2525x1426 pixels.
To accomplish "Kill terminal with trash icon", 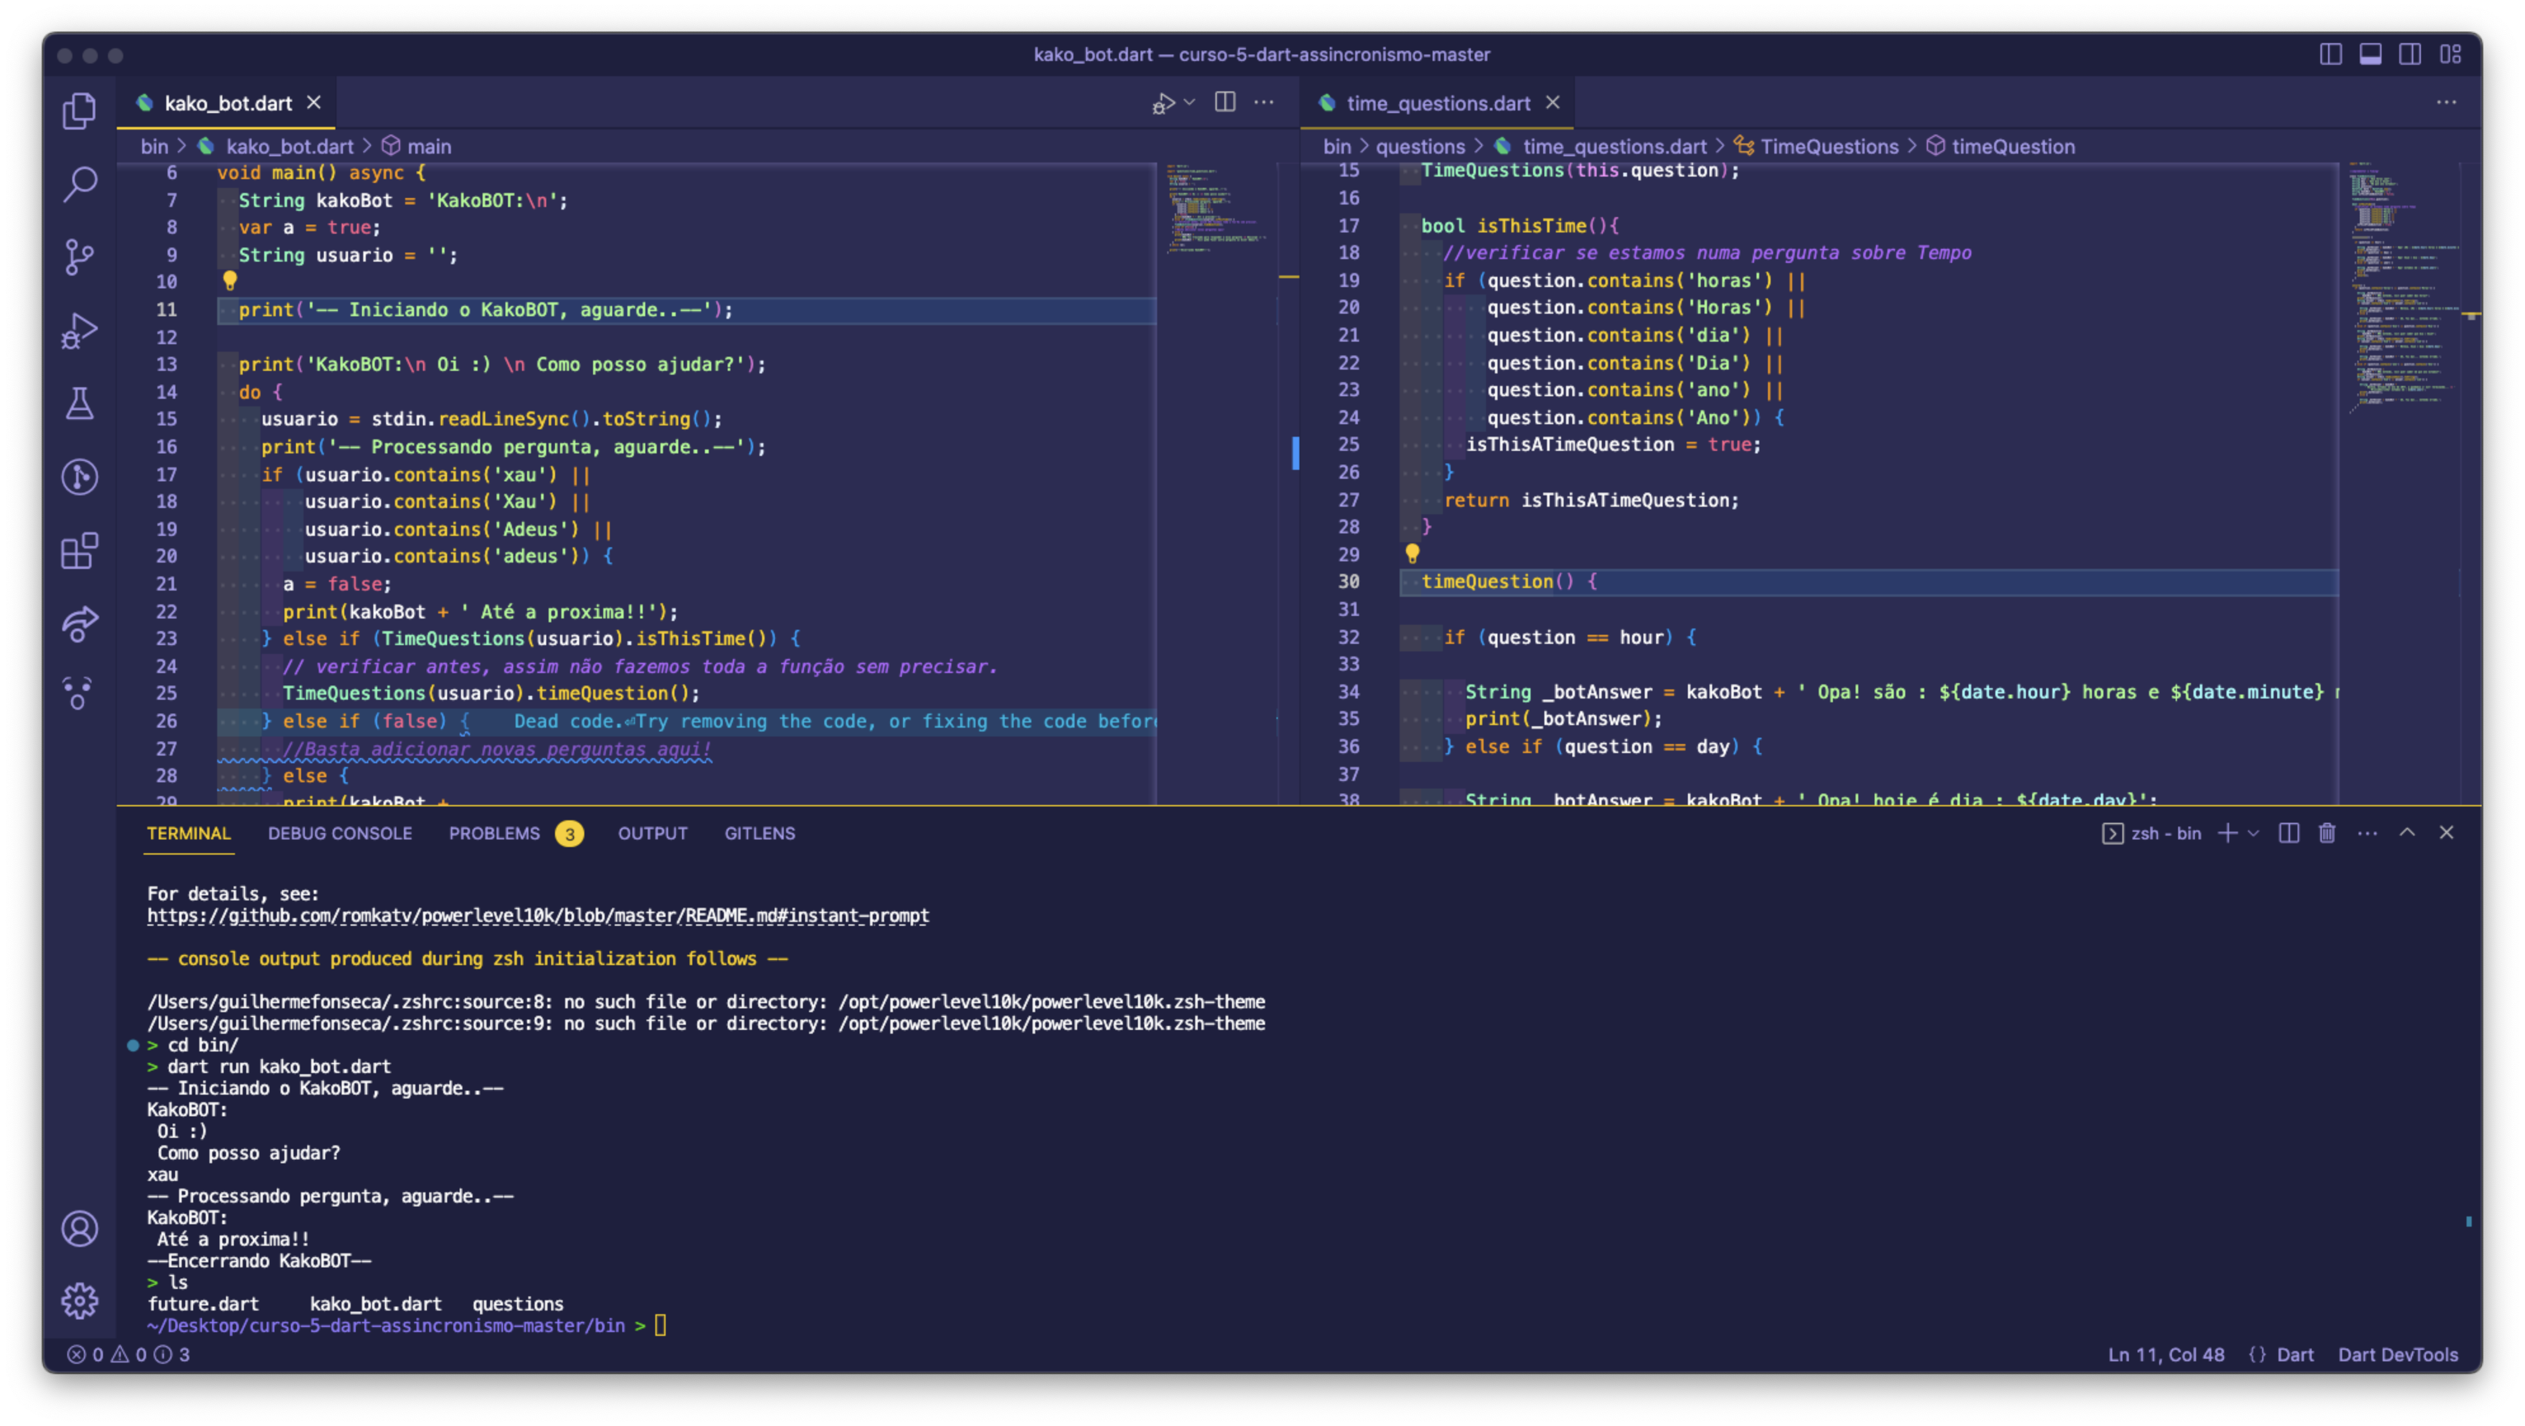I will click(2327, 833).
